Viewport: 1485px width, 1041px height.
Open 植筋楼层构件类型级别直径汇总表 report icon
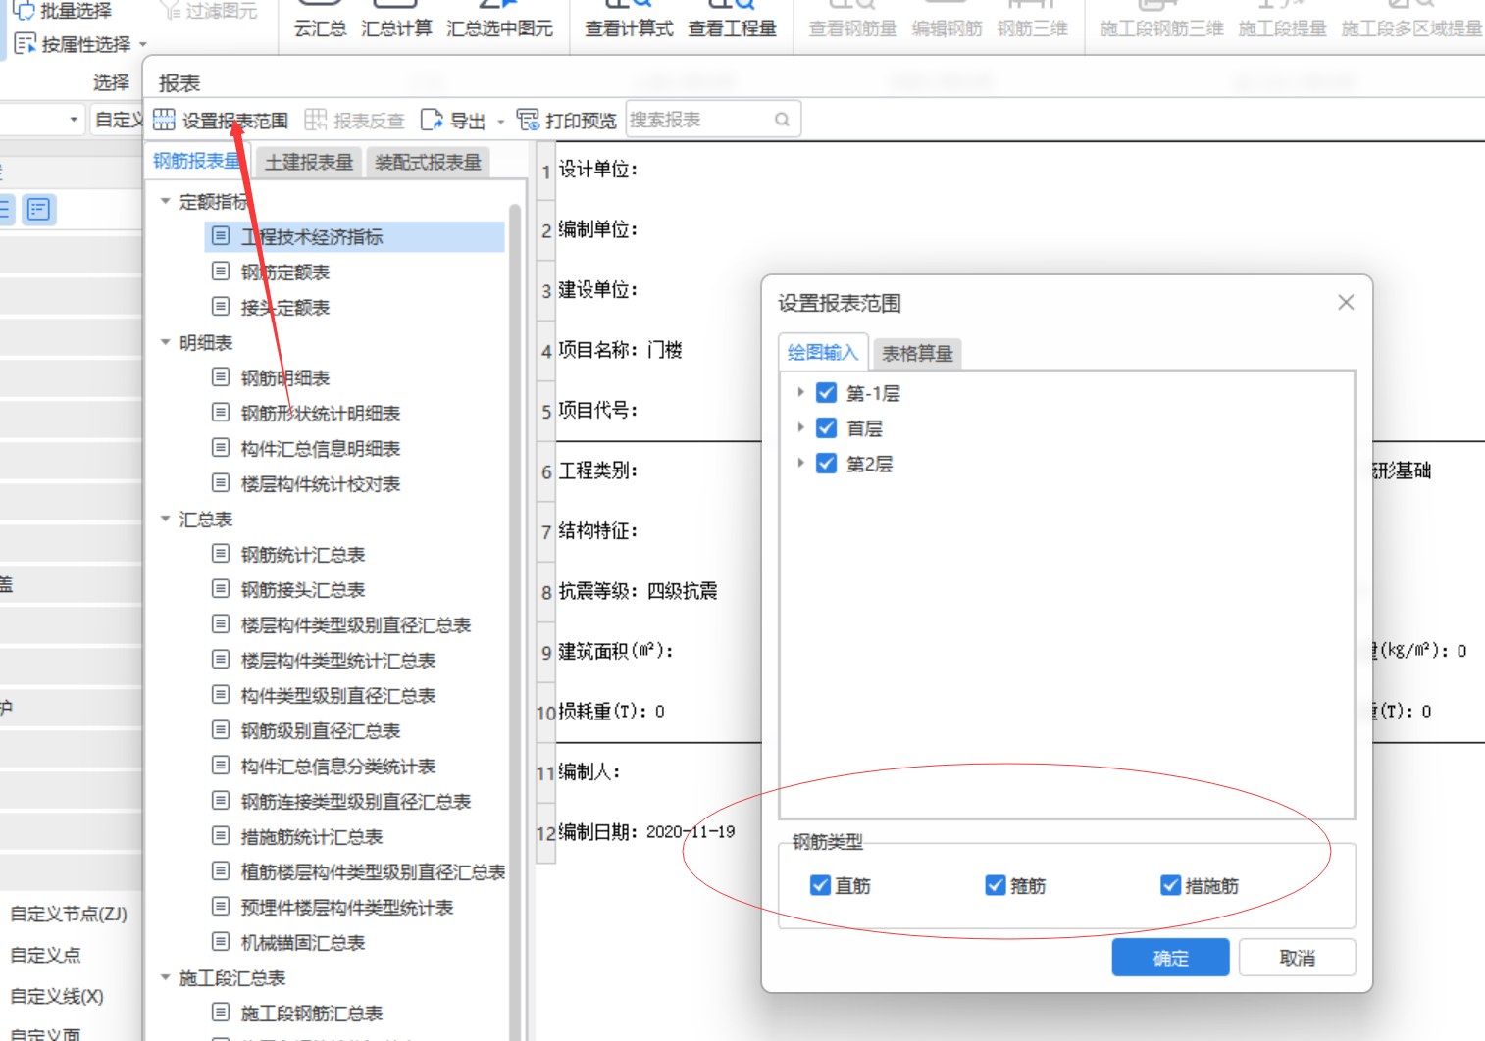coord(221,870)
